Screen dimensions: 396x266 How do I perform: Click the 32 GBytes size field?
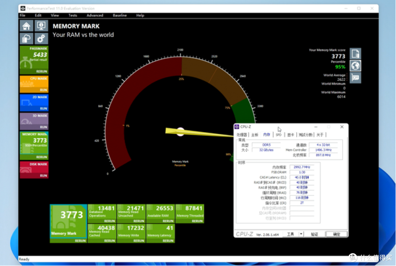[266, 150]
